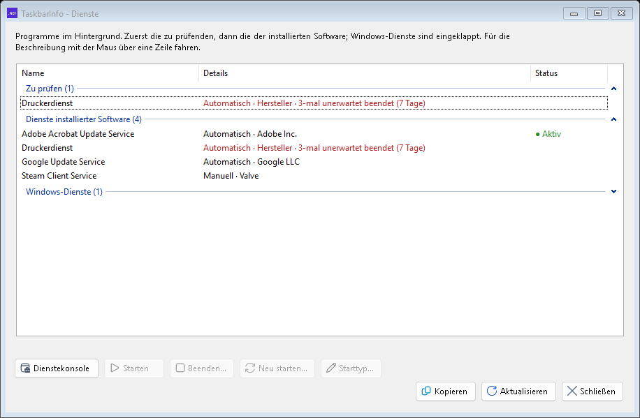The image size is (640, 418).
Task: Sort by the Status column header
Action: coord(569,73)
